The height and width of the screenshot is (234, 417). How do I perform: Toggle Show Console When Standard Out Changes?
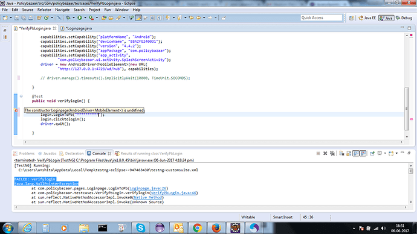coord(356,153)
